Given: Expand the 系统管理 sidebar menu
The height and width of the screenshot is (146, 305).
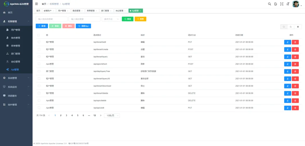Looking at the screenshot, I should point(16,78).
